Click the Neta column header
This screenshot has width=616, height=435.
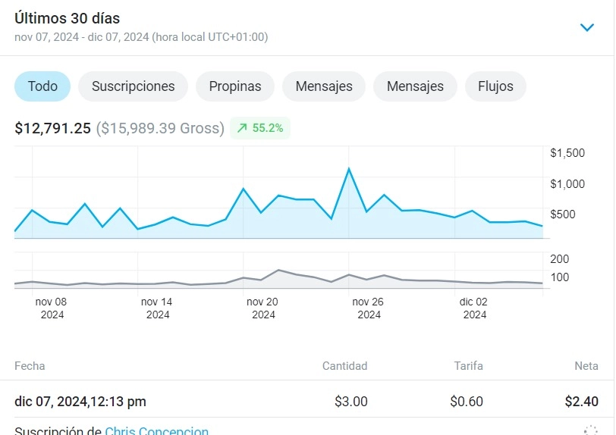pos(586,366)
